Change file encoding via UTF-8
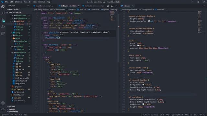This screenshot has height=116, width=207. (x=162, y=115)
